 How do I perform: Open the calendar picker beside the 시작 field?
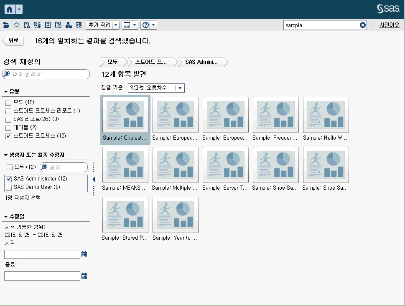pyautogui.click(x=84, y=254)
